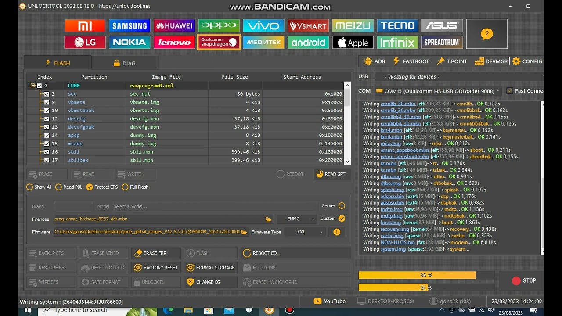Choose the Infinix brand icon
562x316 pixels.
tap(397, 42)
